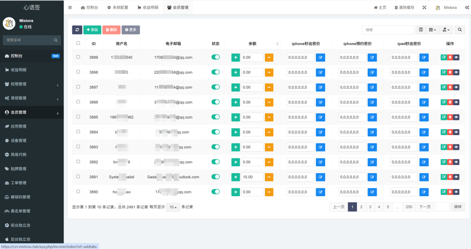This screenshot has height=249, width=471.
Task: Edit iphone预约密价 for ID 3894
Action: 372,132
